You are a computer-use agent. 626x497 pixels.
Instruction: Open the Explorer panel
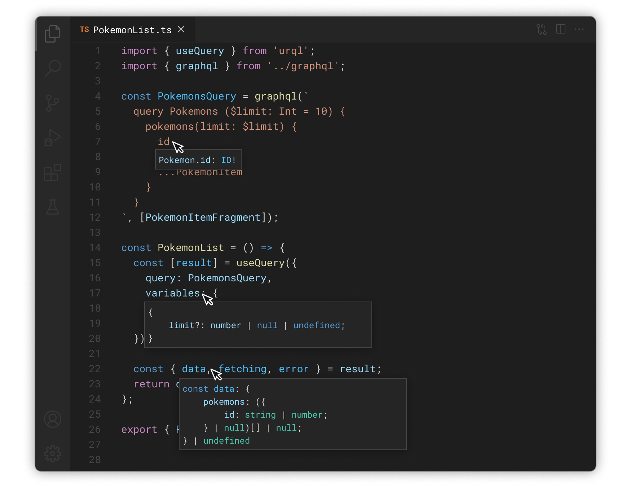point(53,33)
